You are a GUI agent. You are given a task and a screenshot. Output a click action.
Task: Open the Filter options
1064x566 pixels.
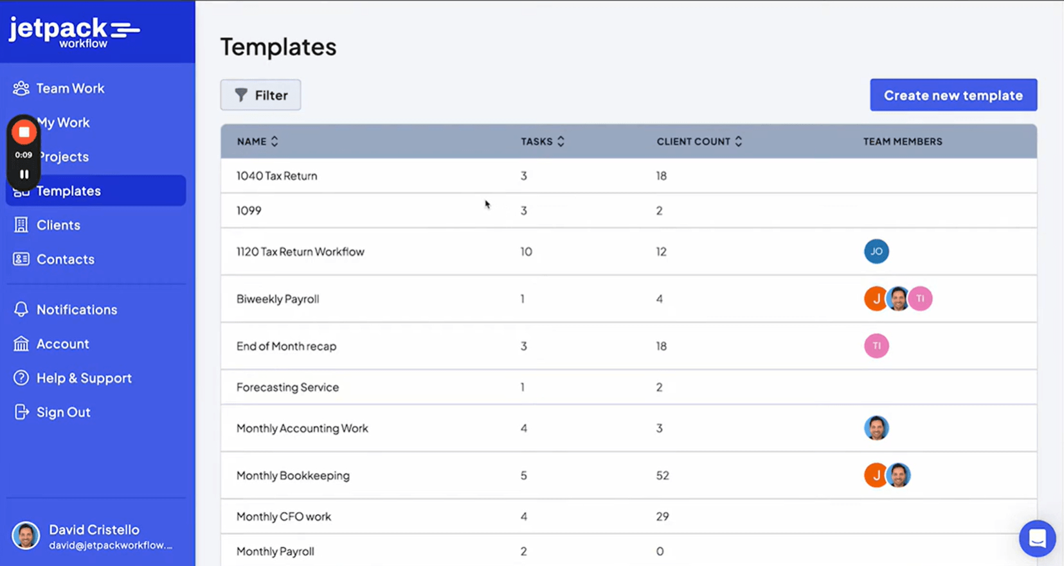260,95
